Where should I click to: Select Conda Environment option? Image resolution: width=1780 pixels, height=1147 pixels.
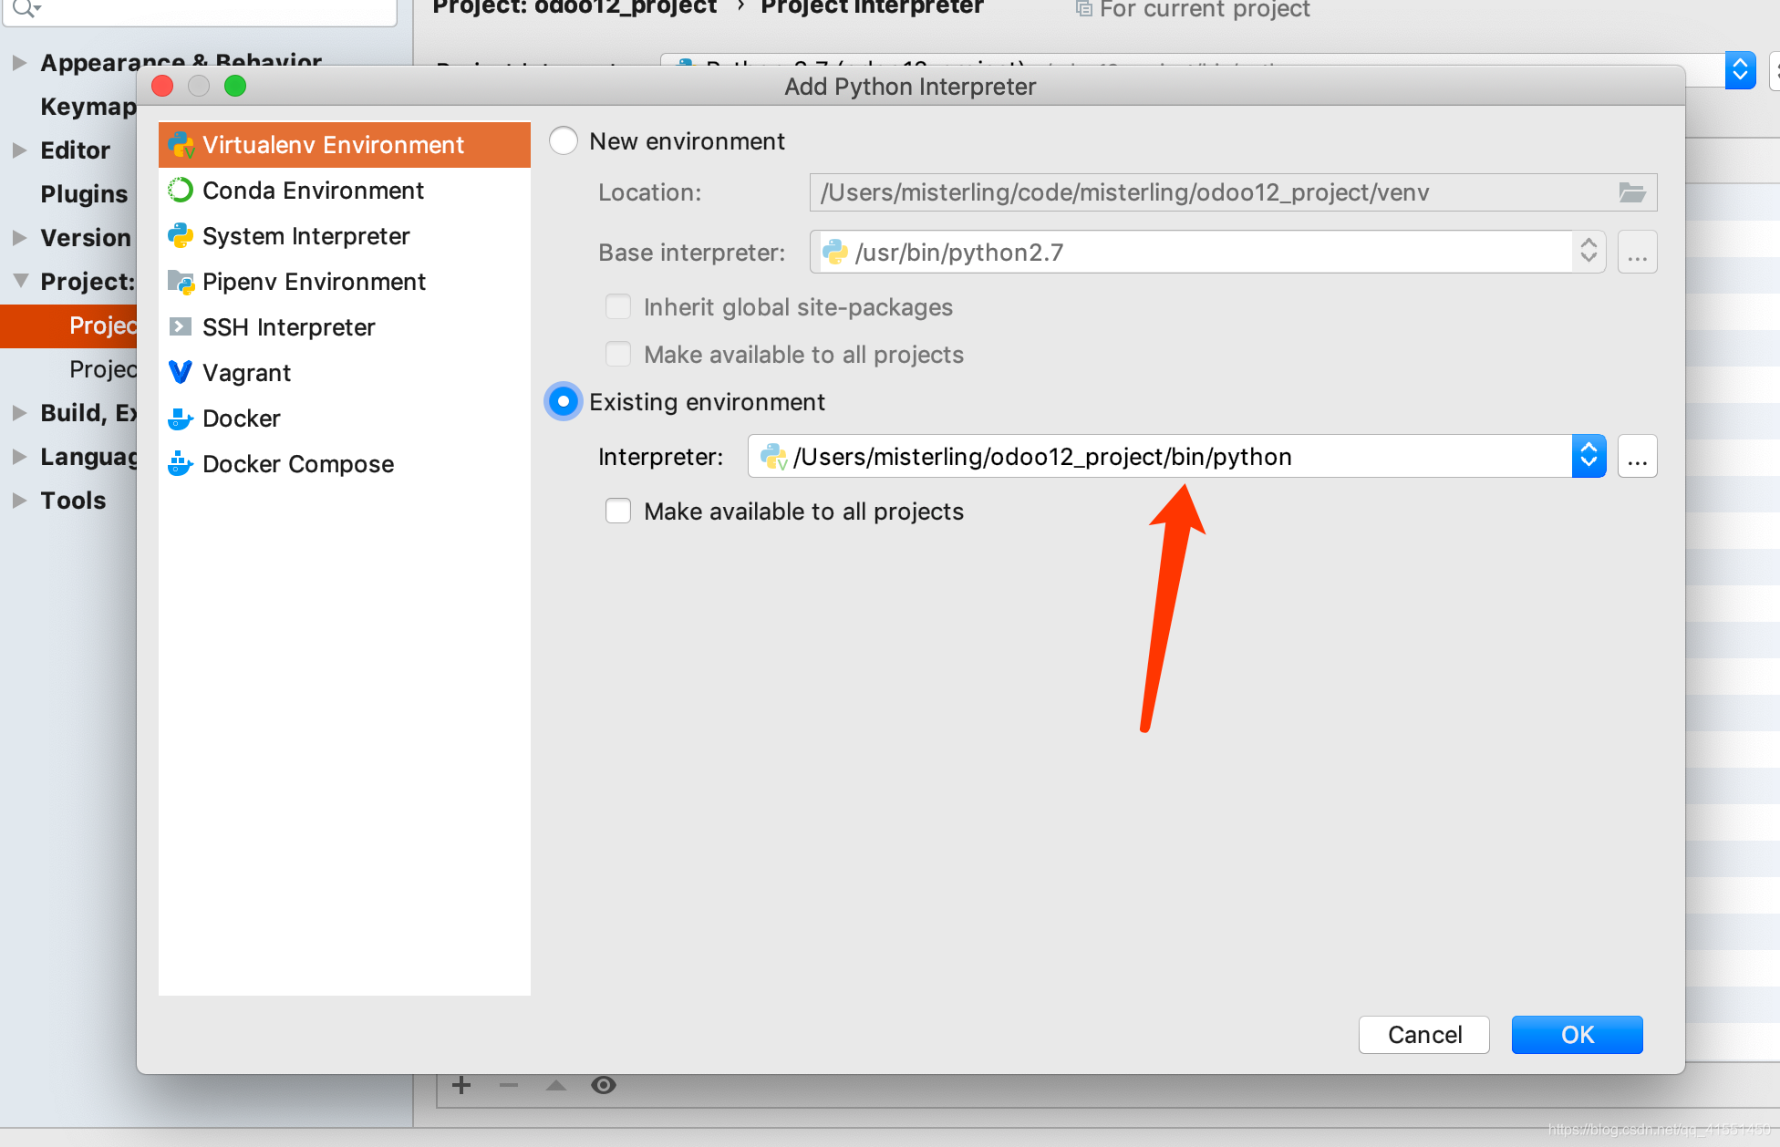344,191
